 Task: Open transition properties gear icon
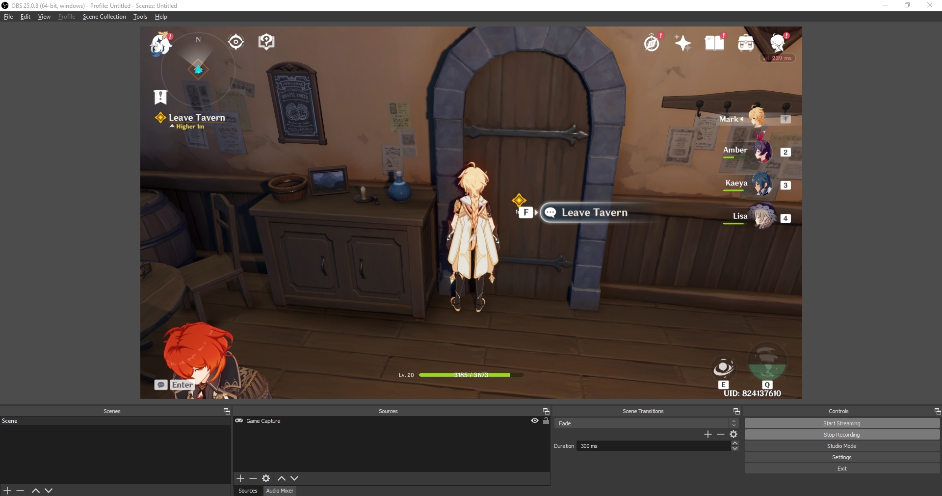coord(733,434)
